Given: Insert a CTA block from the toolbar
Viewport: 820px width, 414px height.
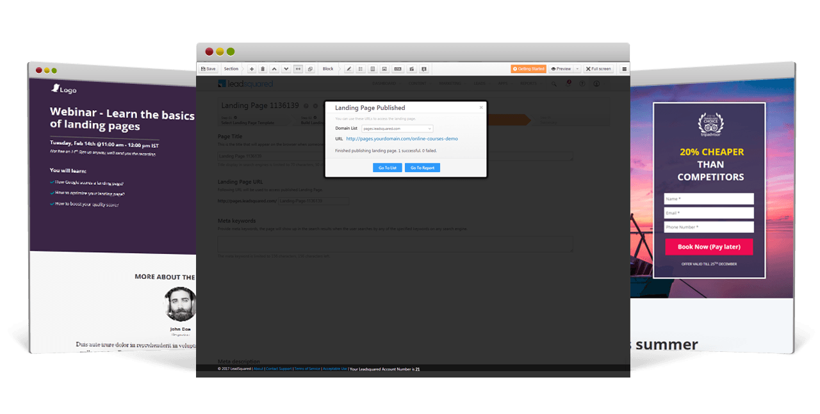Looking at the screenshot, I should 398,68.
